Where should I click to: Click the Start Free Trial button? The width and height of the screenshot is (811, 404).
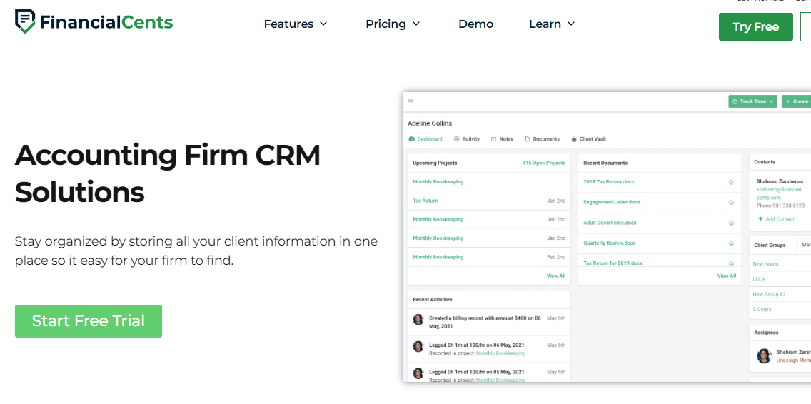coord(89,320)
